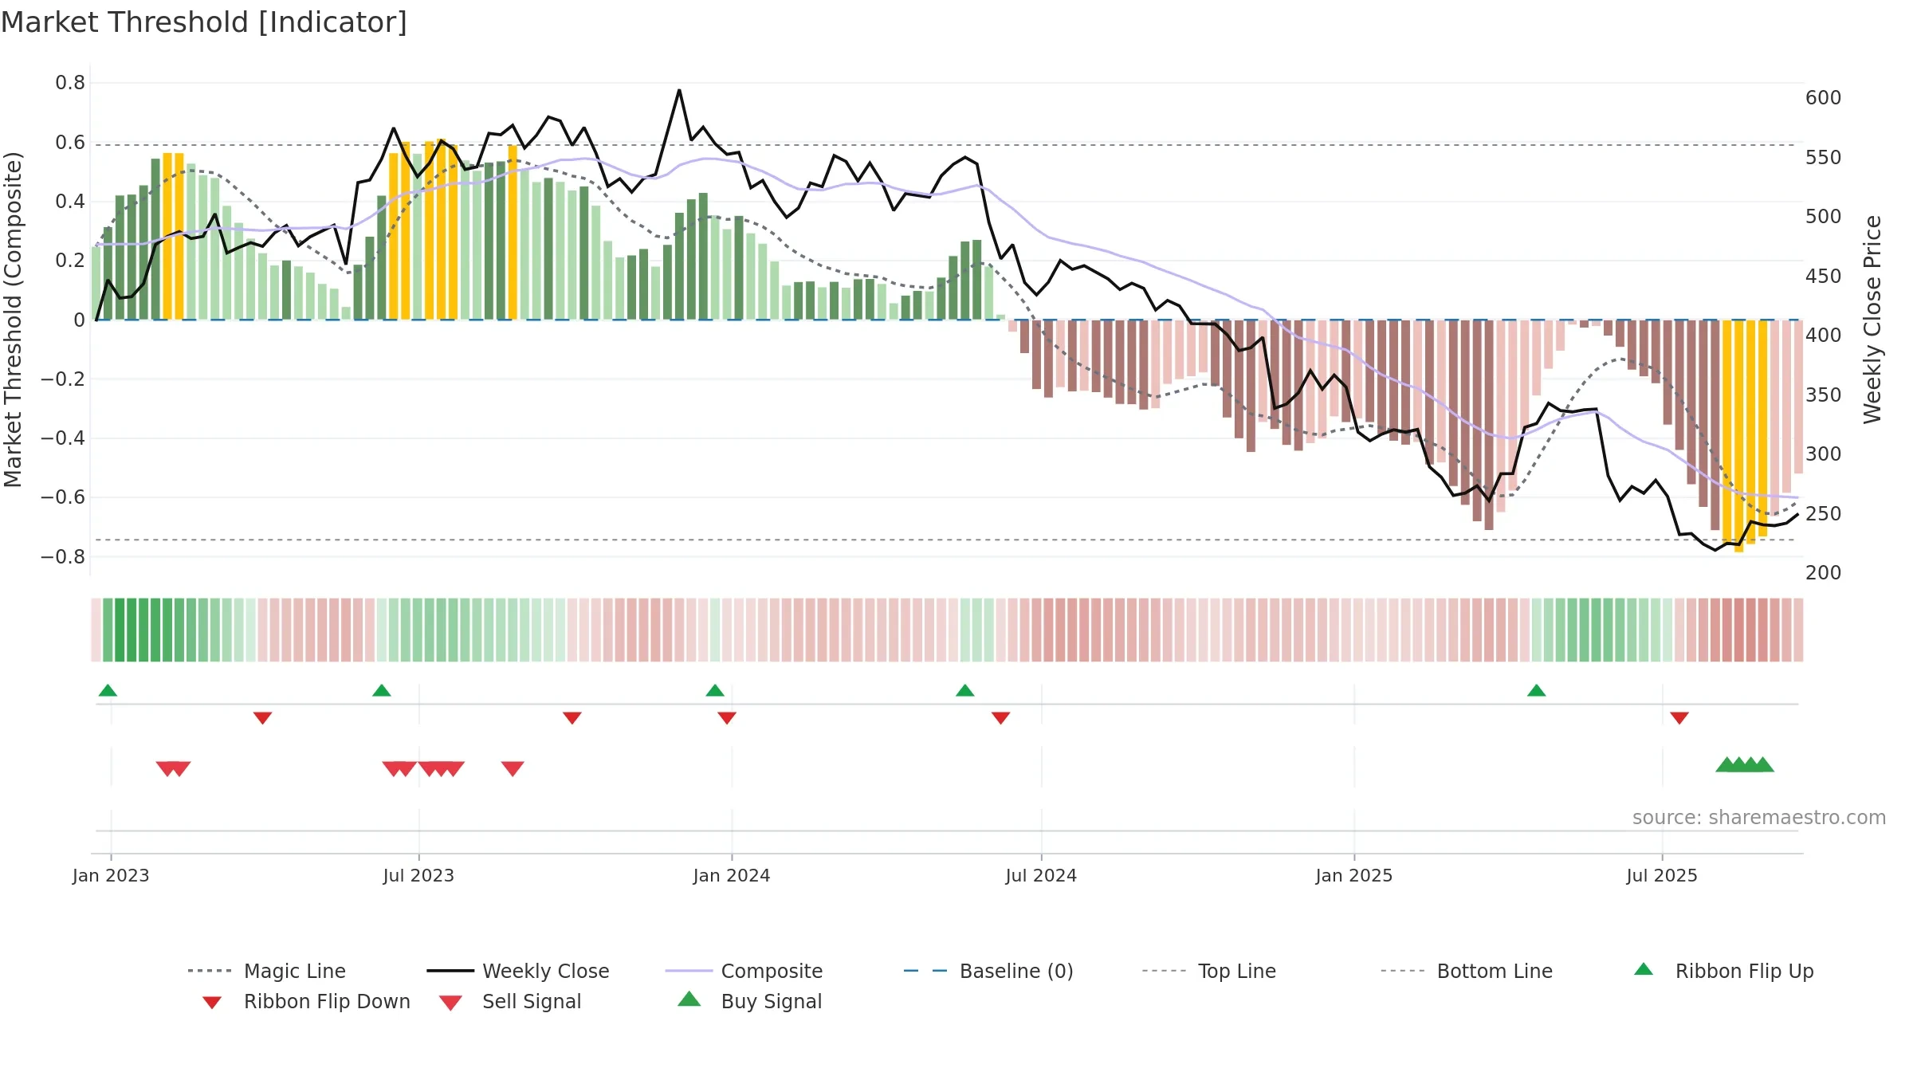1913x1076 pixels.
Task: Click the Jan 2025 x-axis label
Action: coord(1354,876)
